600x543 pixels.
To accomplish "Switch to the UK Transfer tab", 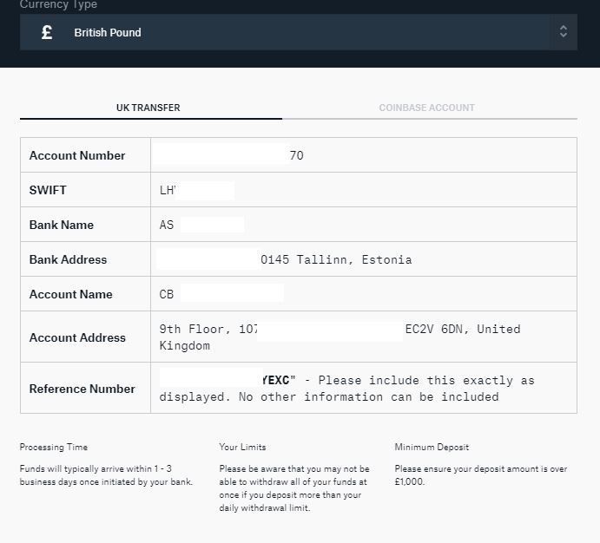I will (x=148, y=108).
